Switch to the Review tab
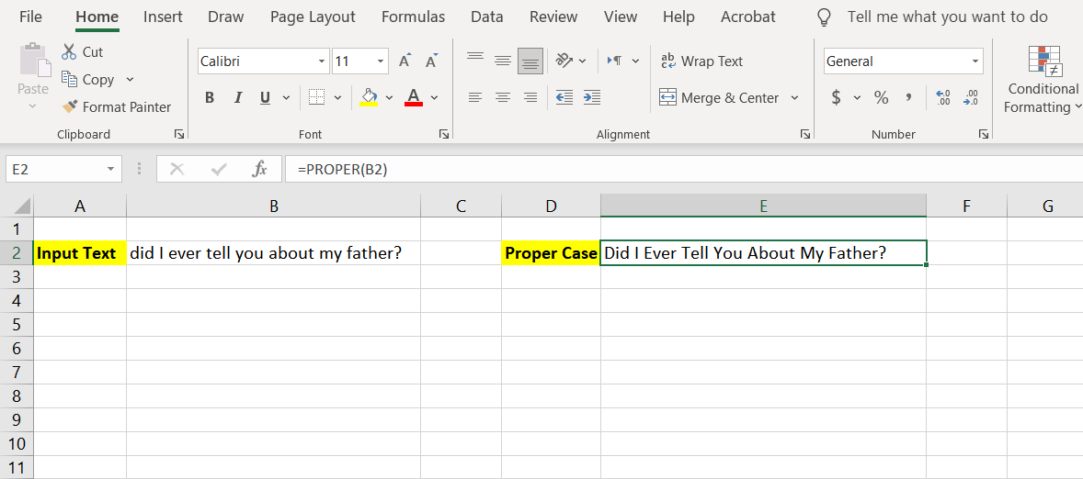 [553, 17]
